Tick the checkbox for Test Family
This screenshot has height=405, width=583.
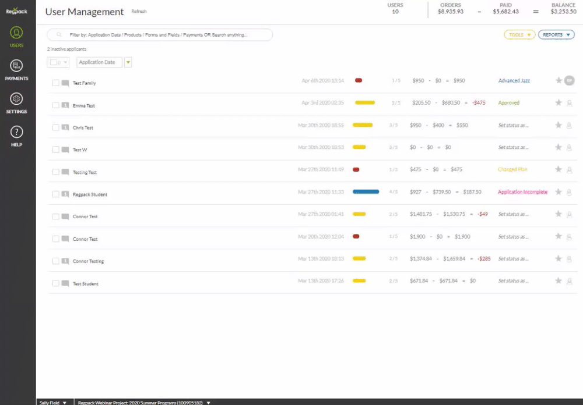click(56, 83)
